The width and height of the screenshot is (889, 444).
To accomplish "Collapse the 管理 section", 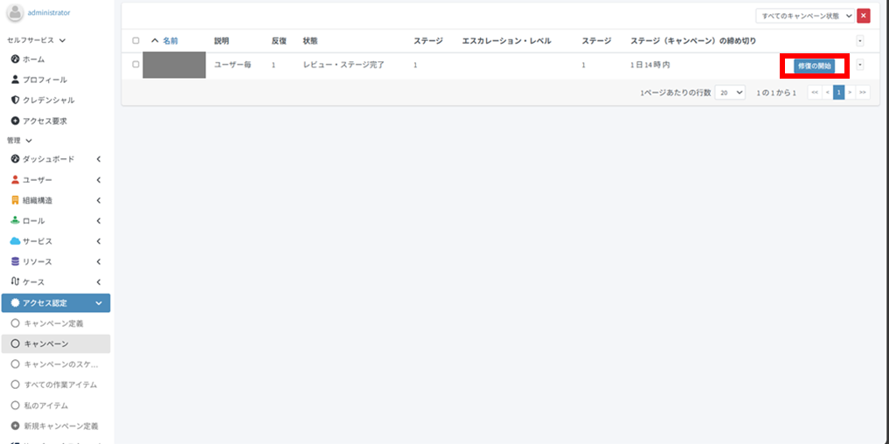I will point(19,141).
